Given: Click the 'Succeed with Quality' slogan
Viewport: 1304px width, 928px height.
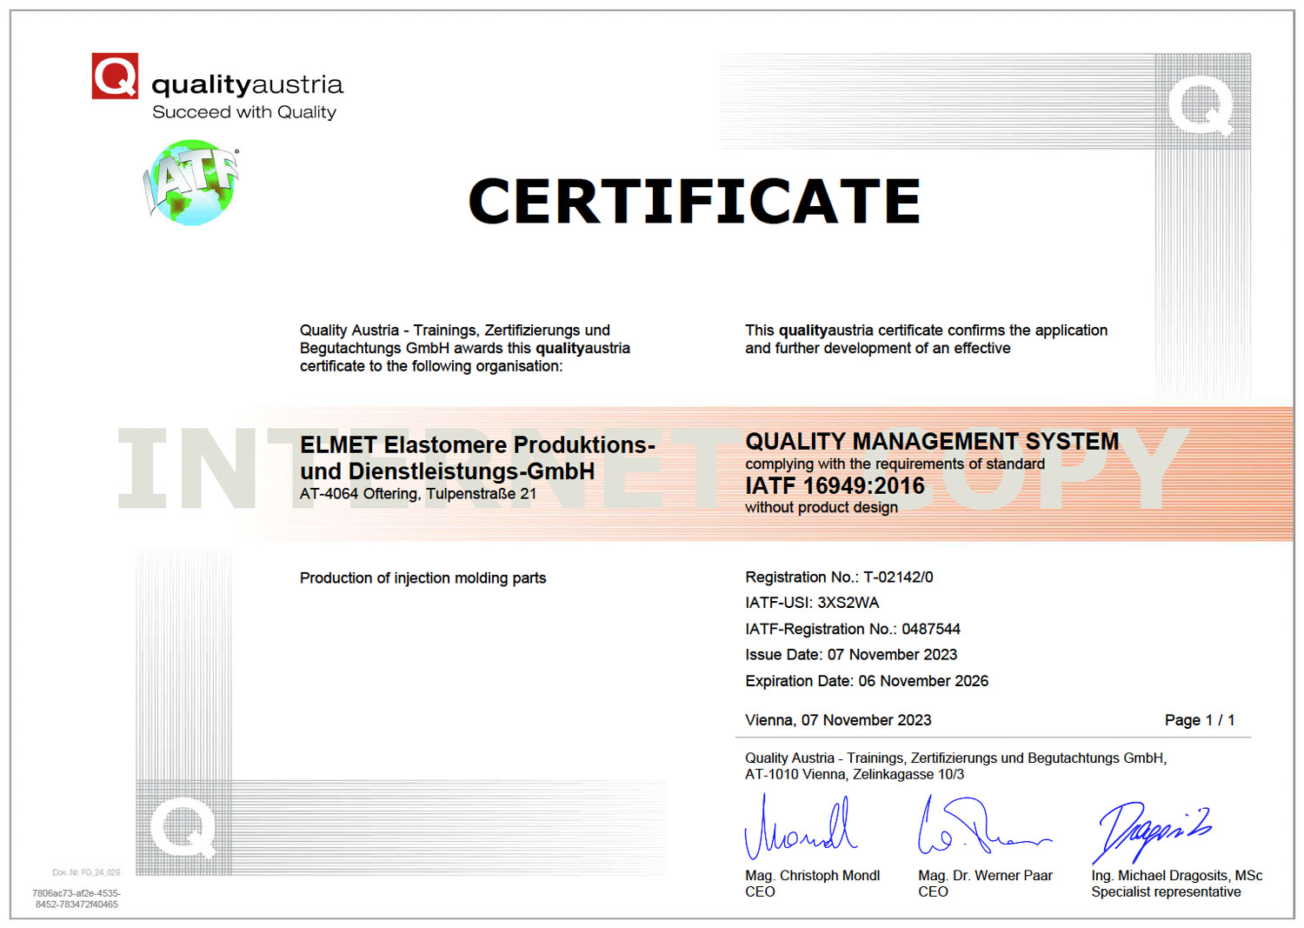Looking at the screenshot, I should pos(244,112).
